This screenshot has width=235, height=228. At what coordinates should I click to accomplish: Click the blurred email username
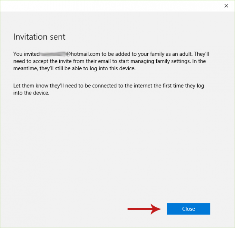click(x=53, y=53)
